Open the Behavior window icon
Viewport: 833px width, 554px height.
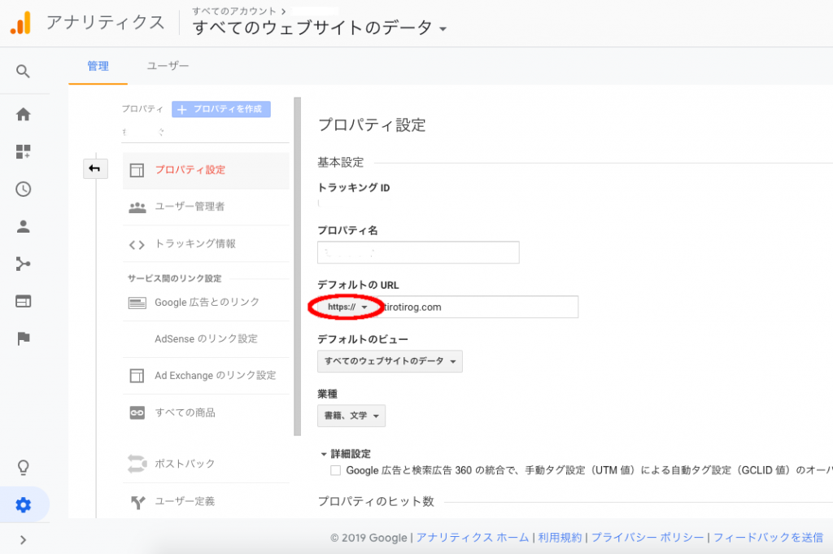pyautogui.click(x=23, y=301)
